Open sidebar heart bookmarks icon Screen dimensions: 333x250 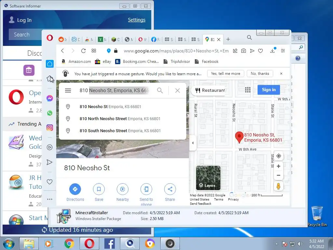pos(50,182)
